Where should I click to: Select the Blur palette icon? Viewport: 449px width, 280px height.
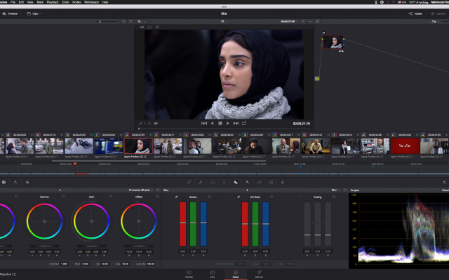236,182
